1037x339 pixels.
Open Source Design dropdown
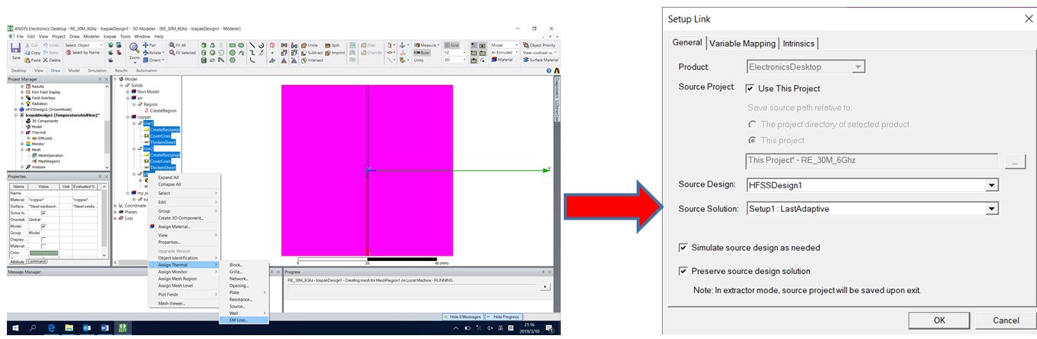[x=993, y=185]
